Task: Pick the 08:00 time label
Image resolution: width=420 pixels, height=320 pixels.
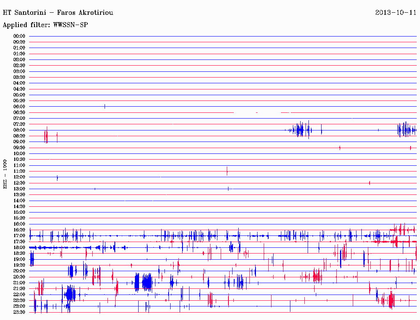Action: (x=19, y=130)
